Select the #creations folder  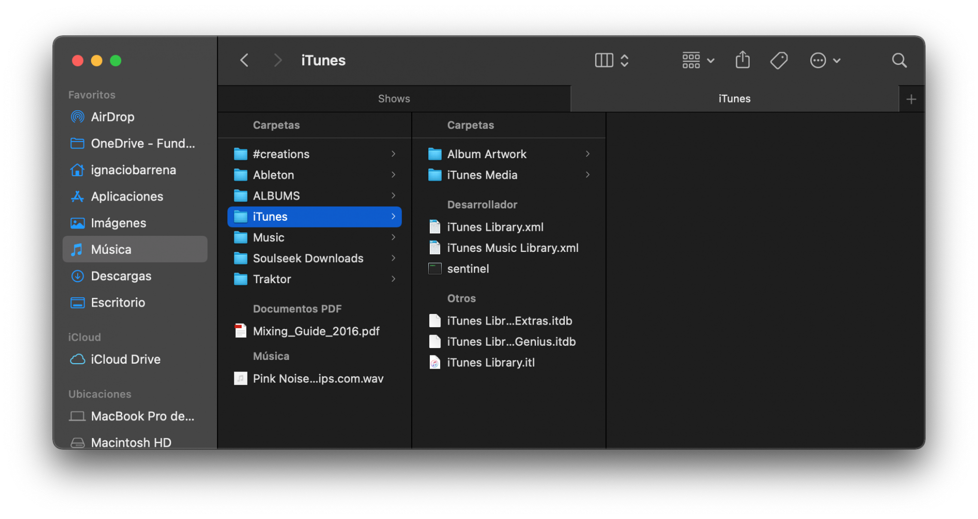[314, 154]
